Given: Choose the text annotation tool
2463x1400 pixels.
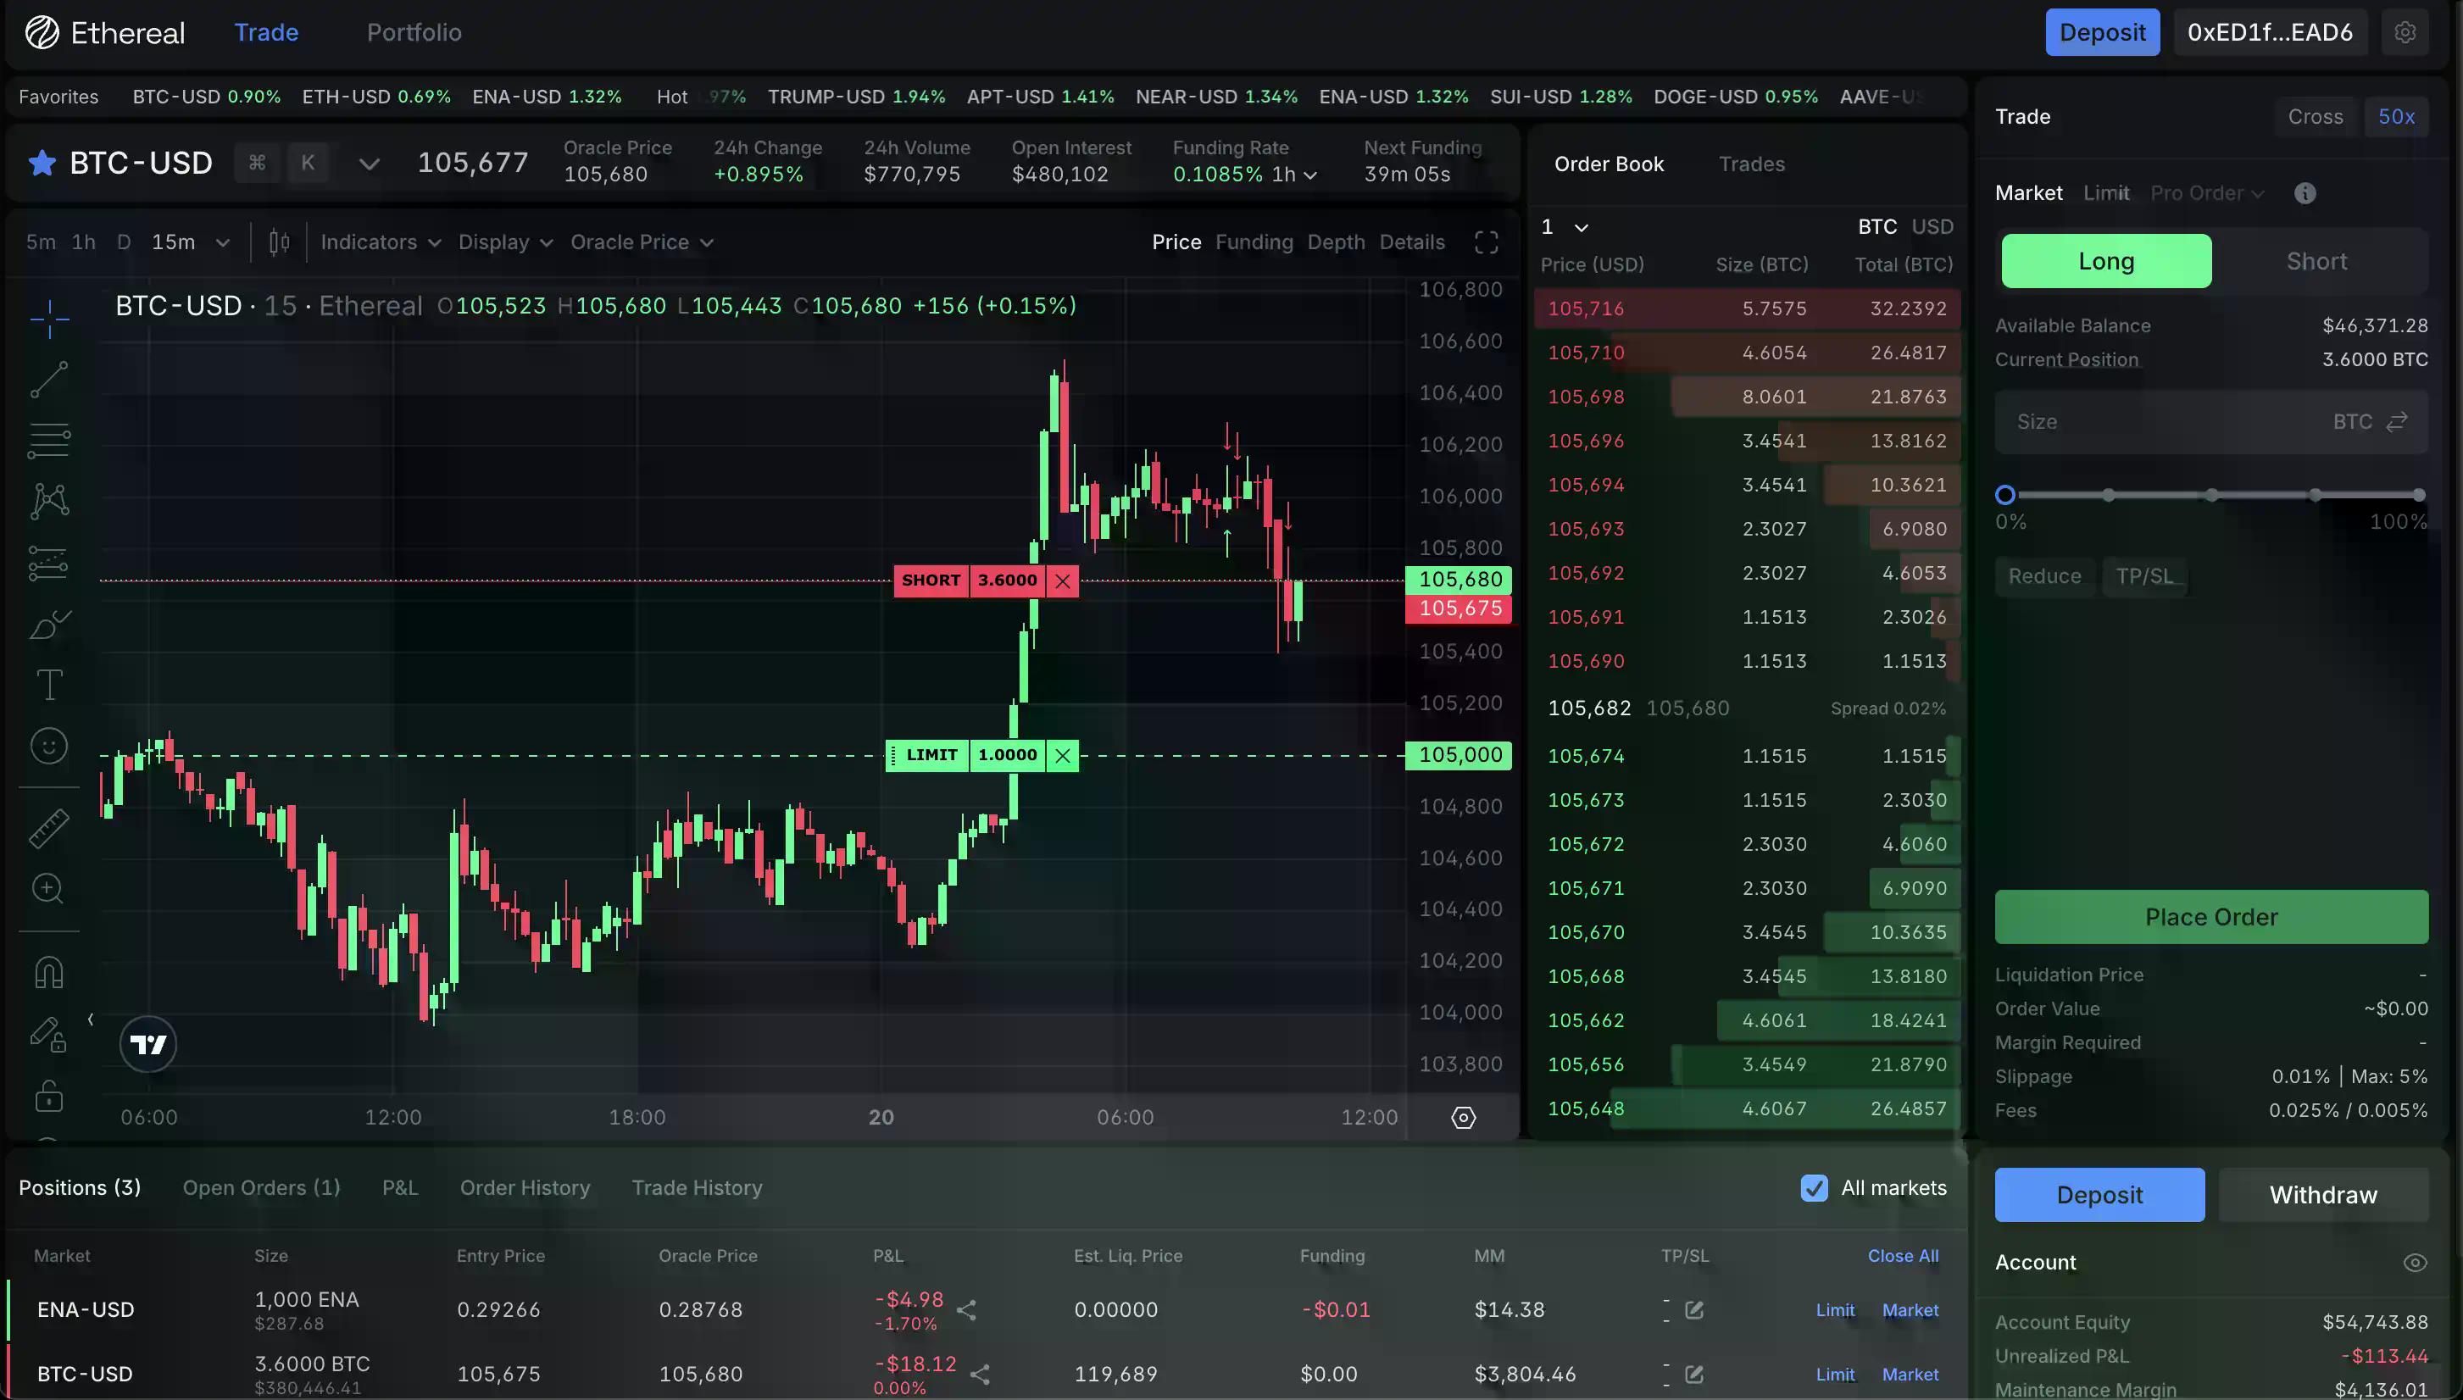Looking at the screenshot, I should [x=49, y=685].
